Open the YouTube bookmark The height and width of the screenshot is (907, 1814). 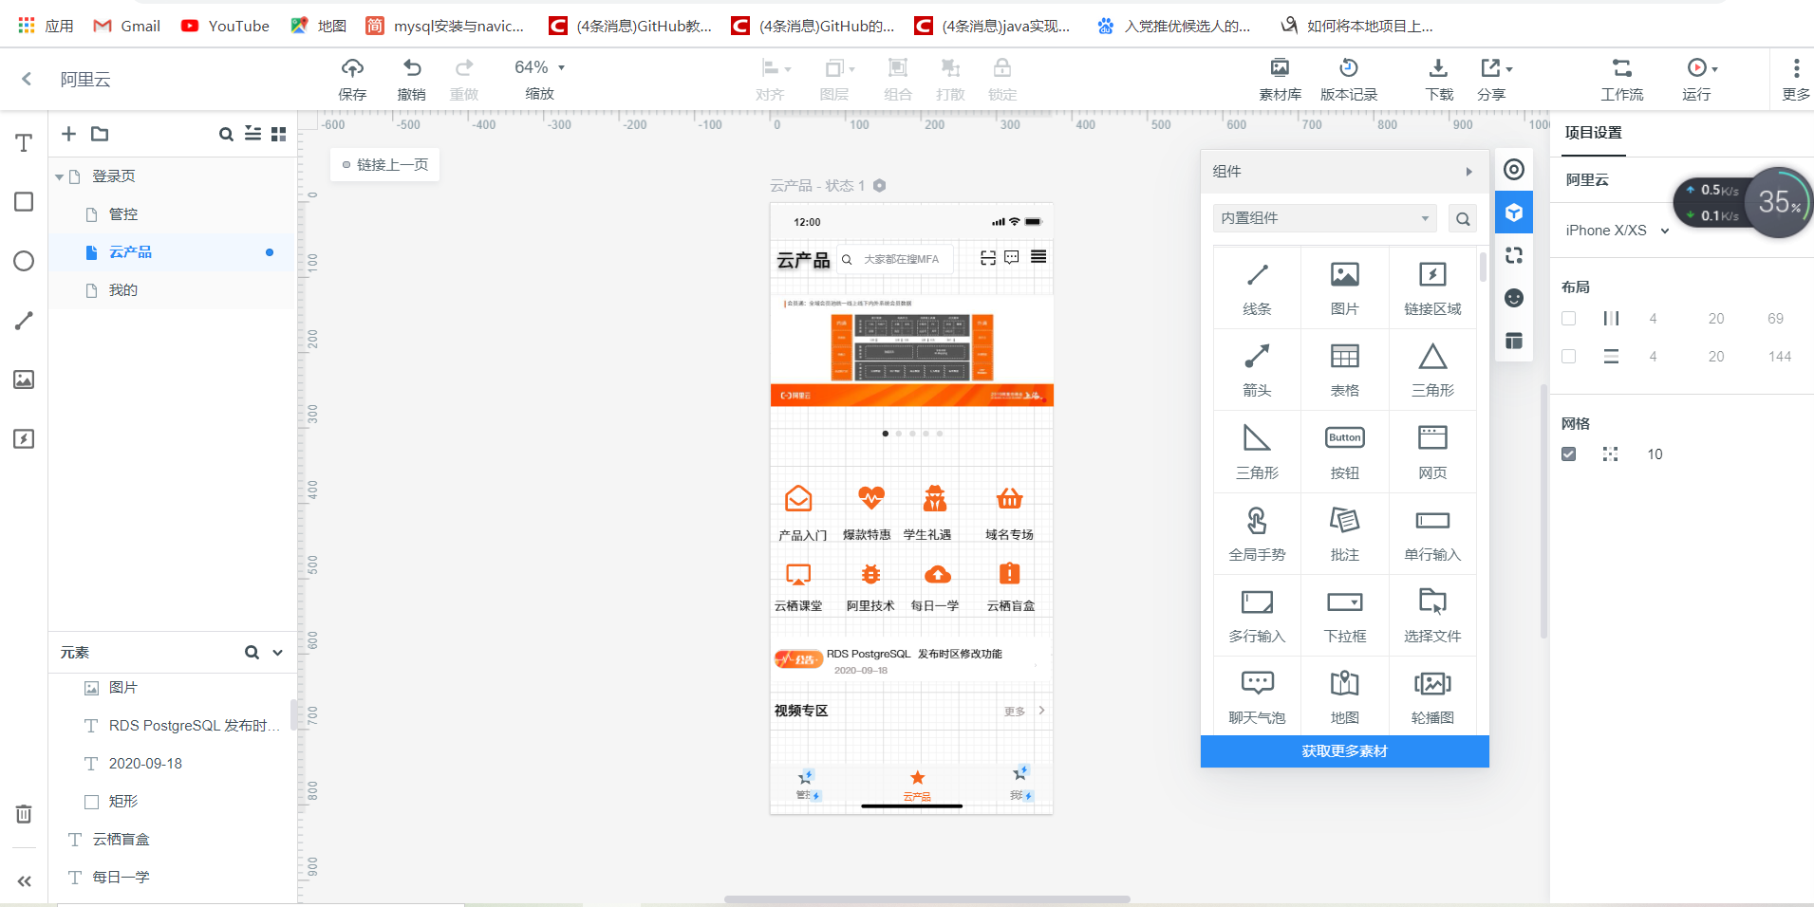point(225,26)
